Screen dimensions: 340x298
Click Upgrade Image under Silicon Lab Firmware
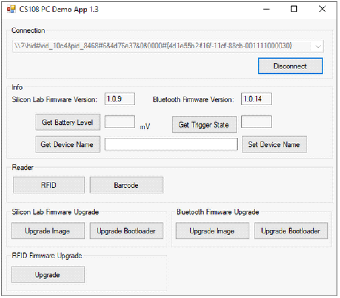pyautogui.click(x=48, y=231)
